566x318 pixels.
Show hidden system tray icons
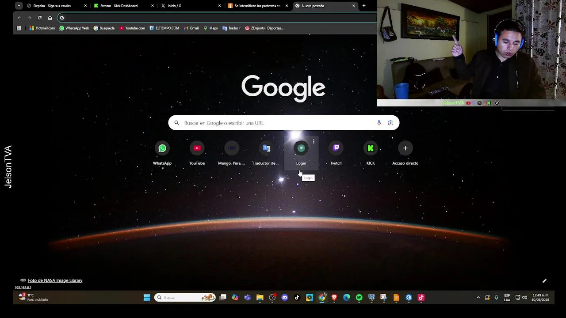tap(478, 298)
